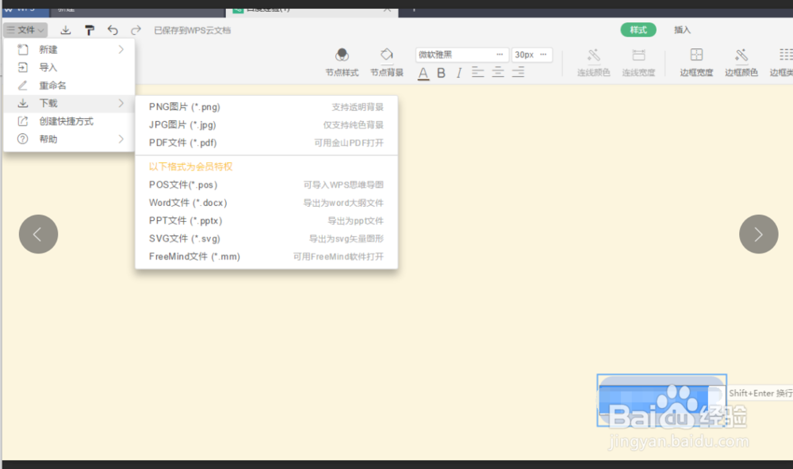The width and height of the screenshot is (793, 469).
Task: Open the 边框颜色 (border color) tool
Action: pos(741,60)
